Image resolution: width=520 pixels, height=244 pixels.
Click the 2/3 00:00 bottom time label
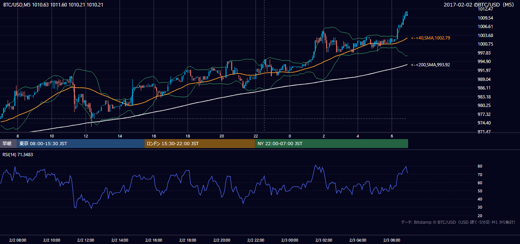click(290, 240)
